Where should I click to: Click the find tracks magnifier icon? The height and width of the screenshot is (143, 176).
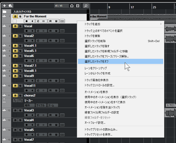[86, 6]
